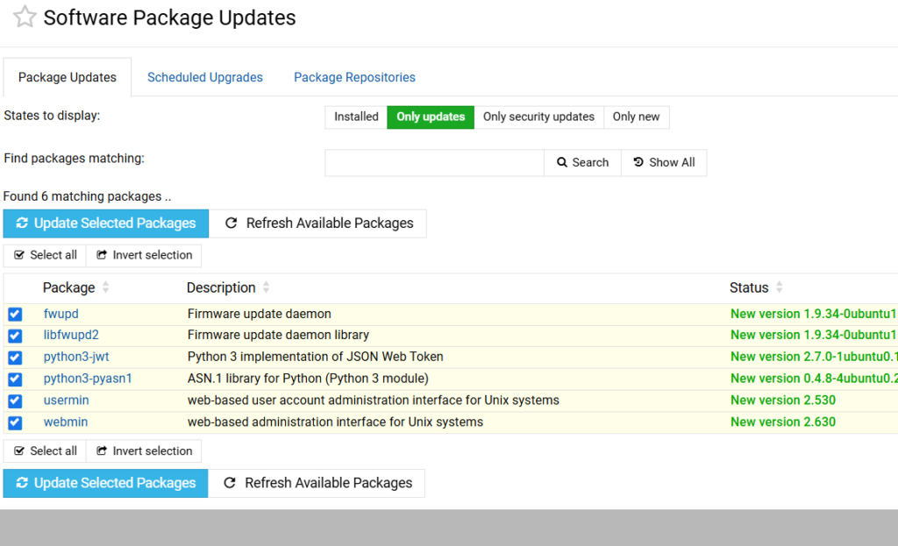The width and height of the screenshot is (898, 546).
Task: Click the Status column sort arrows
Action: (779, 287)
